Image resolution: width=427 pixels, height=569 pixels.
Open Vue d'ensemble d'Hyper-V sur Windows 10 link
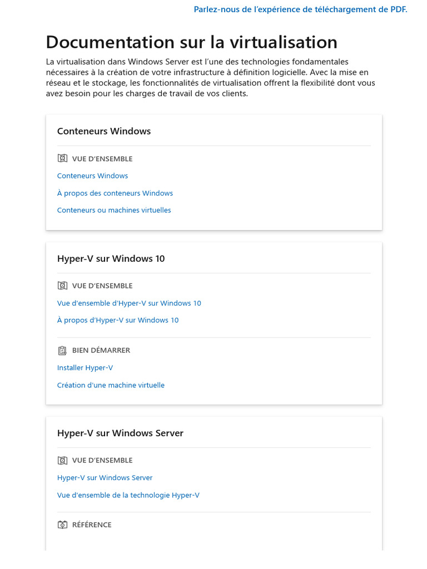pos(129,303)
